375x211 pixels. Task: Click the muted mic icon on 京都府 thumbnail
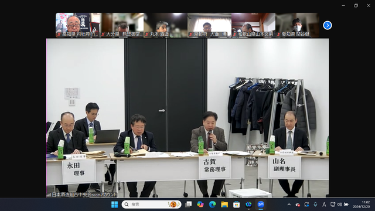coord(191,35)
